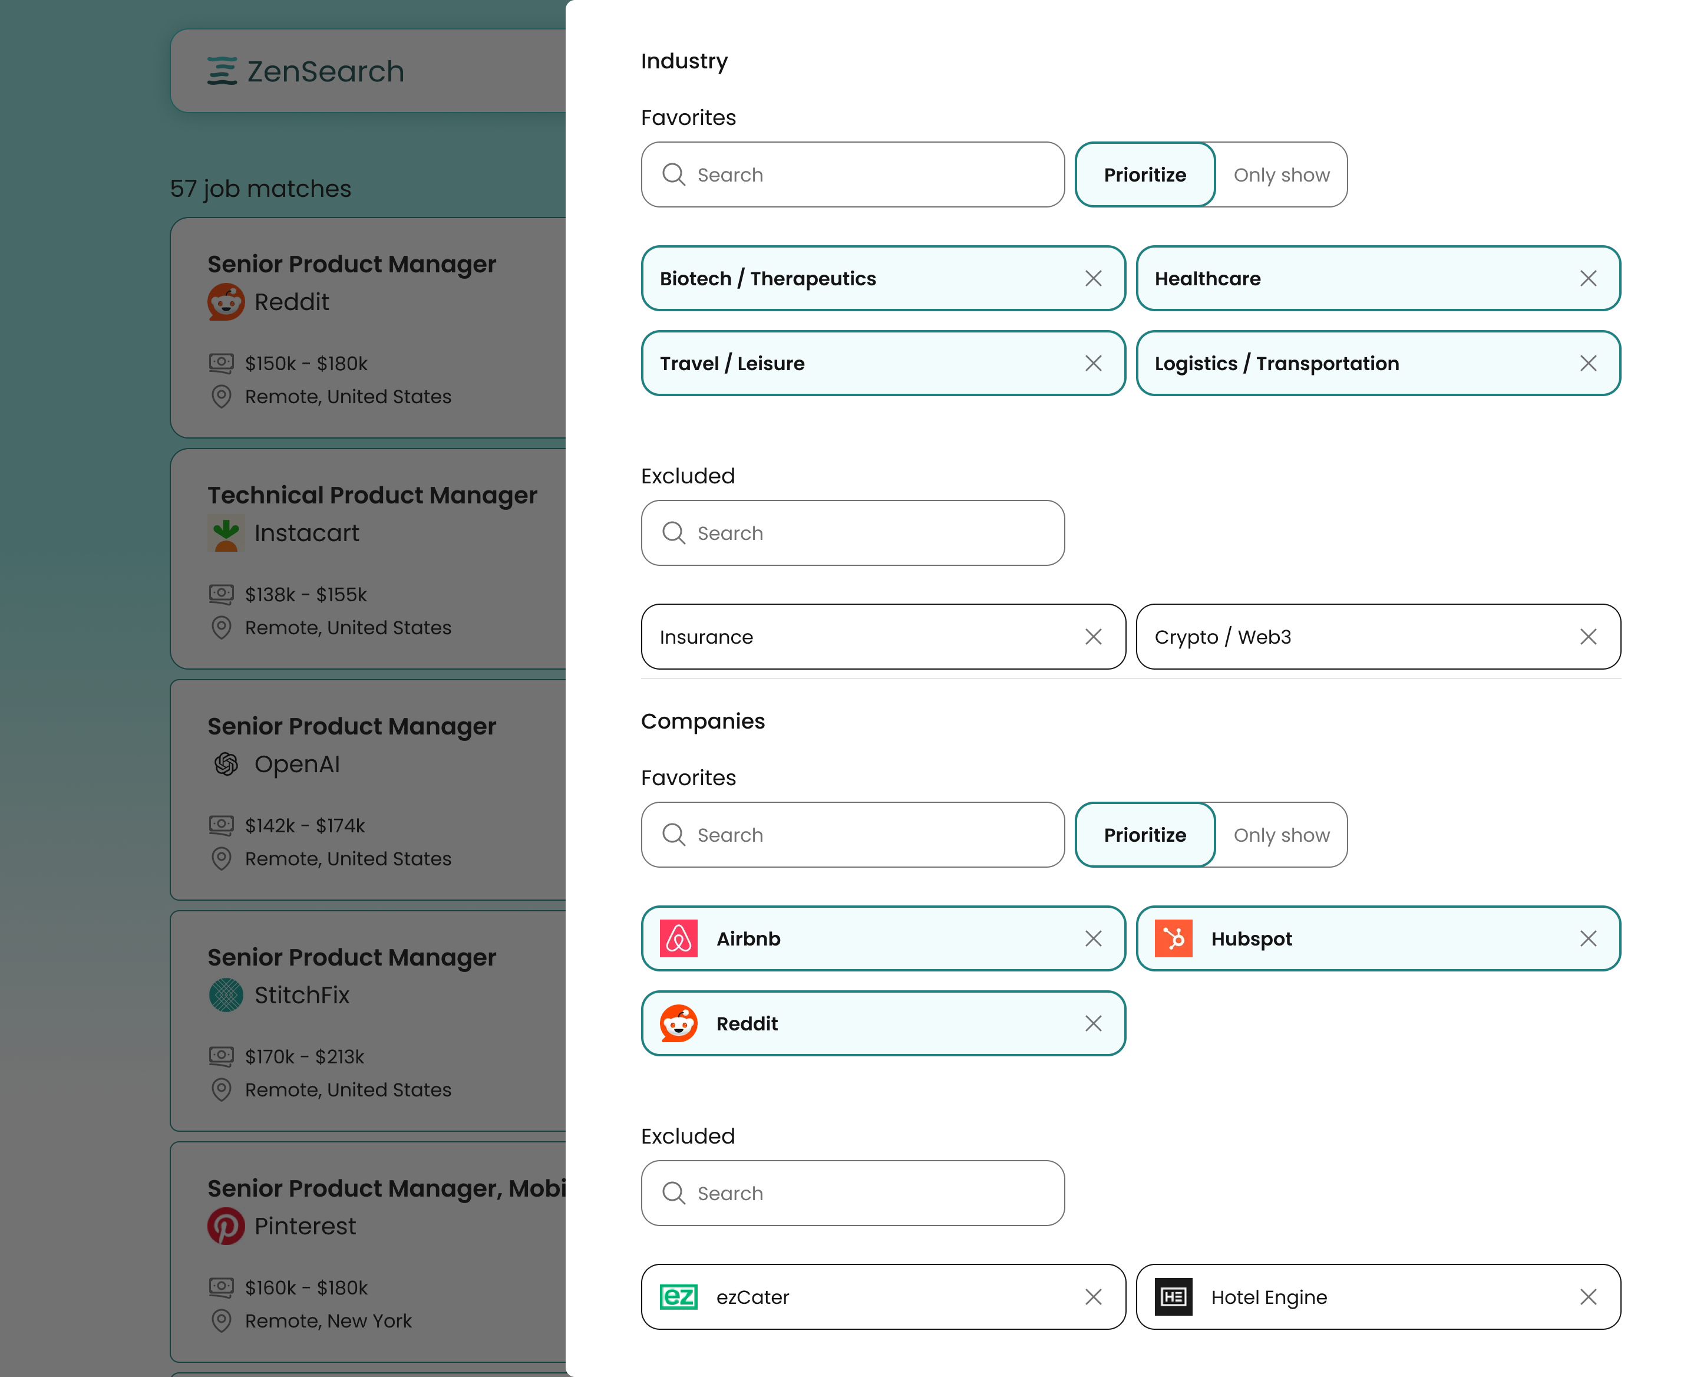Click the ZenSearch logo icon
Image resolution: width=1697 pixels, height=1377 pixels.
(222, 71)
